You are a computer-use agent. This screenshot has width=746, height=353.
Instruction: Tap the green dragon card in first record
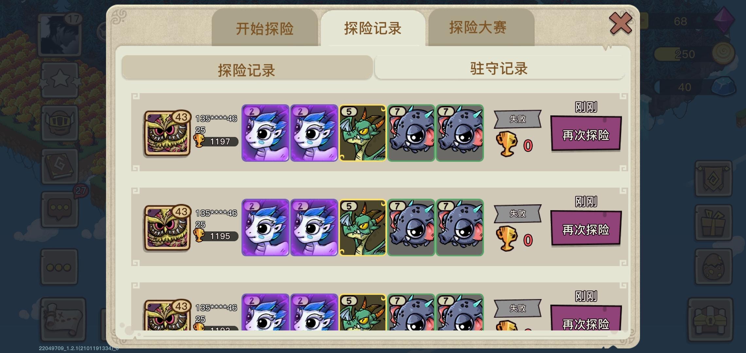(363, 133)
